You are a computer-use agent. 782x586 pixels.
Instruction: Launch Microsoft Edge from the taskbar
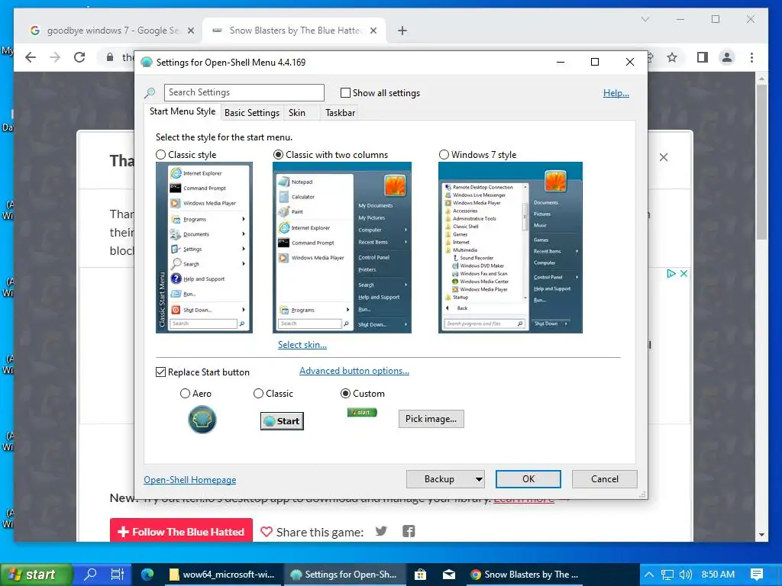[147, 574]
